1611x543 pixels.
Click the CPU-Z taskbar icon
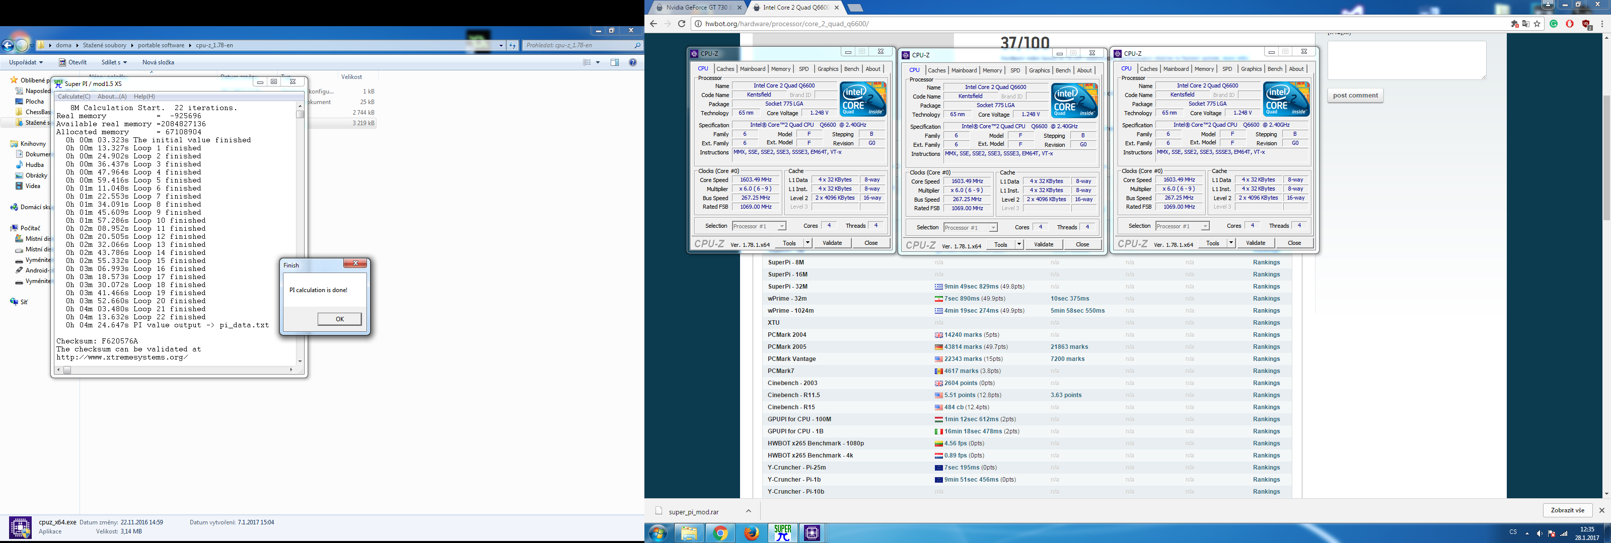[x=812, y=533]
